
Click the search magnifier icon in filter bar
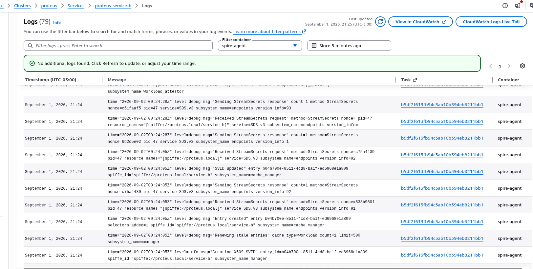30,46
